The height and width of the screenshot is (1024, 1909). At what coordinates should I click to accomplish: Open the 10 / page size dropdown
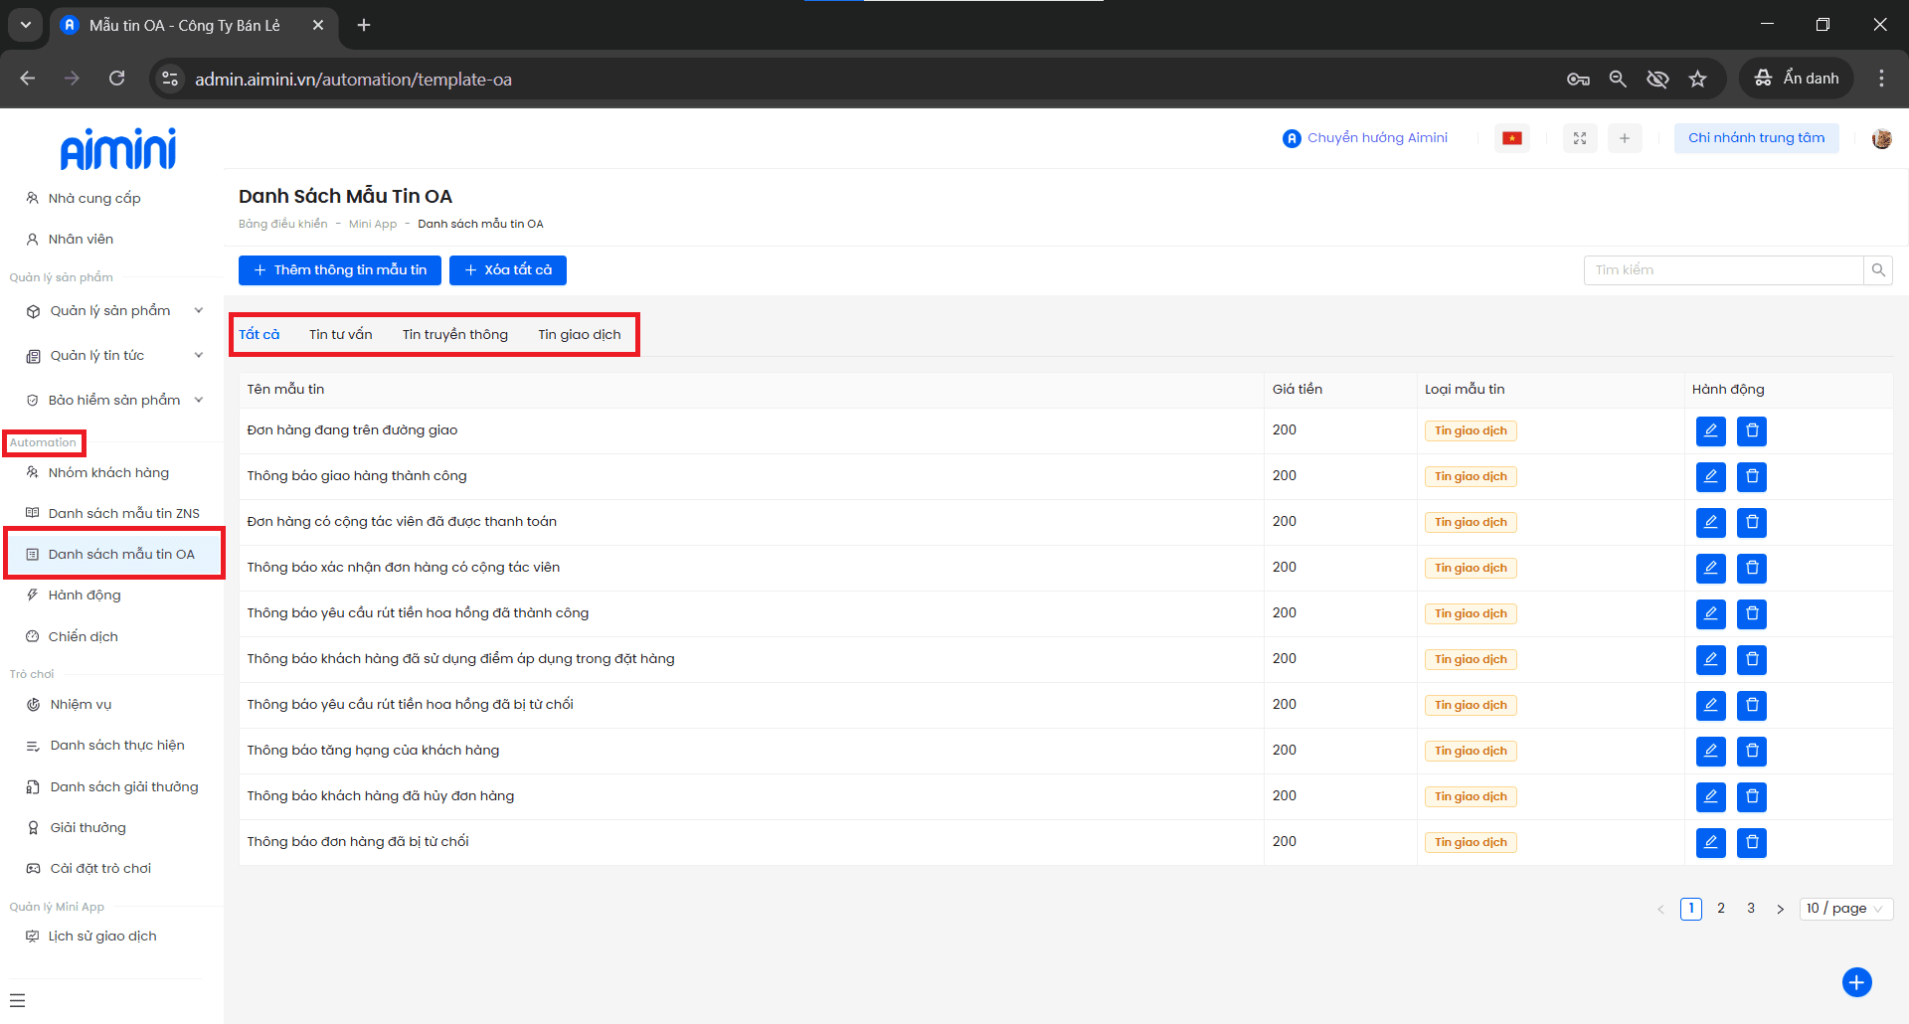(1845, 909)
